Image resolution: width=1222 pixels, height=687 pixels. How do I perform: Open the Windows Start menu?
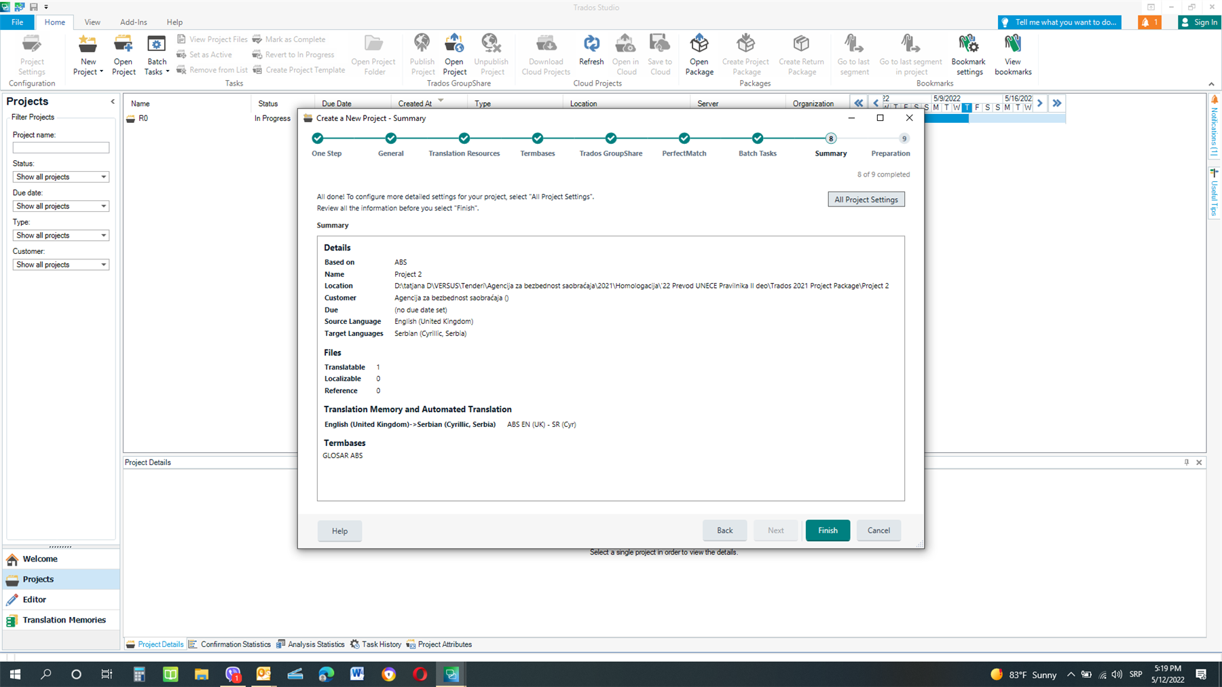tap(15, 674)
